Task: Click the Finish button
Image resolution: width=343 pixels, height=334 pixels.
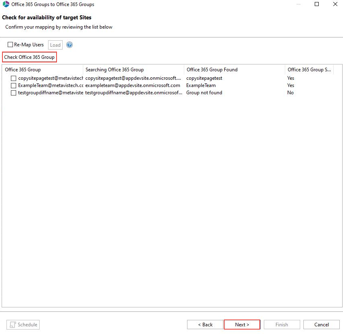Action: click(282, 325)
